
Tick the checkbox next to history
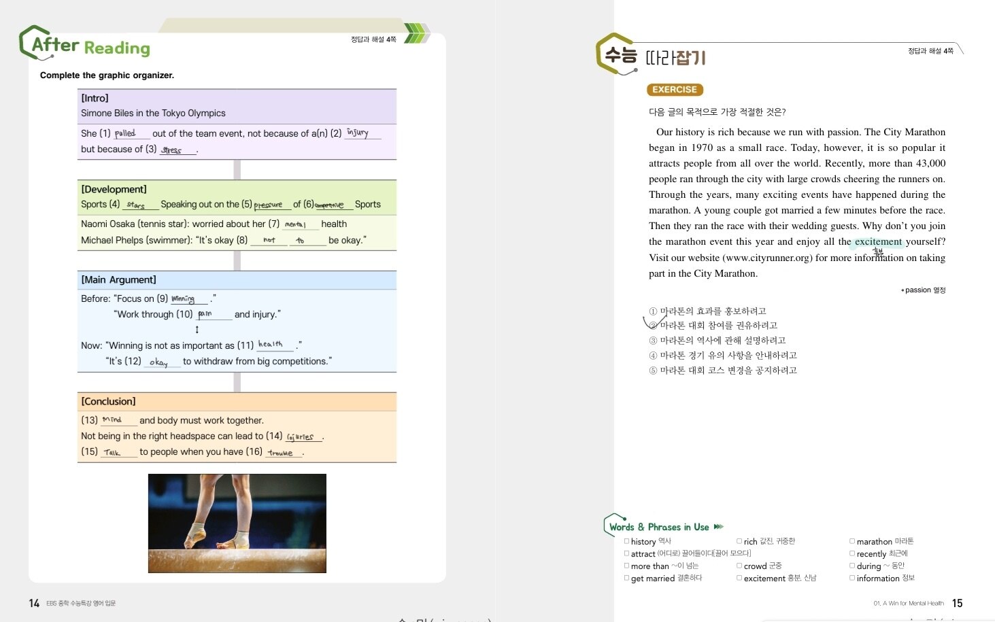click(626, 541)
